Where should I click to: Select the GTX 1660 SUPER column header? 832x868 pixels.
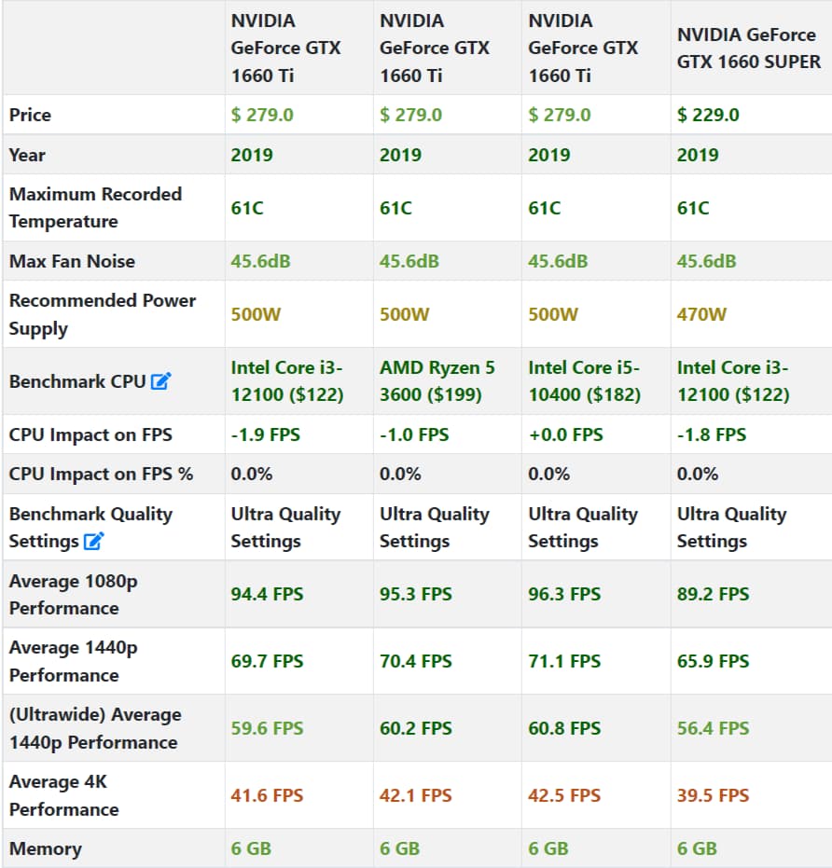coord(749,48)
